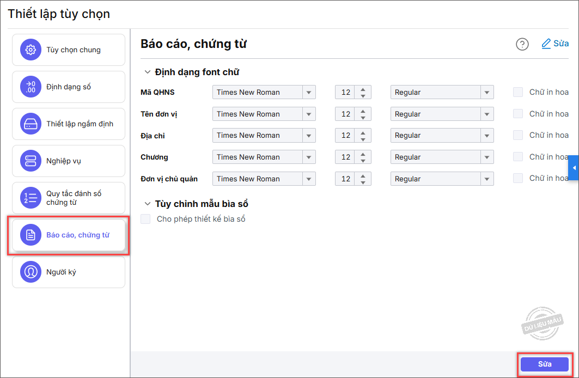Enable Chữ in hoa for Mã QHNS

tap(518, 92)
